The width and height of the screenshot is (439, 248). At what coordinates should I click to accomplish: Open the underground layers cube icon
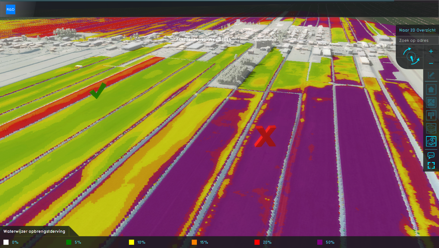431,128
